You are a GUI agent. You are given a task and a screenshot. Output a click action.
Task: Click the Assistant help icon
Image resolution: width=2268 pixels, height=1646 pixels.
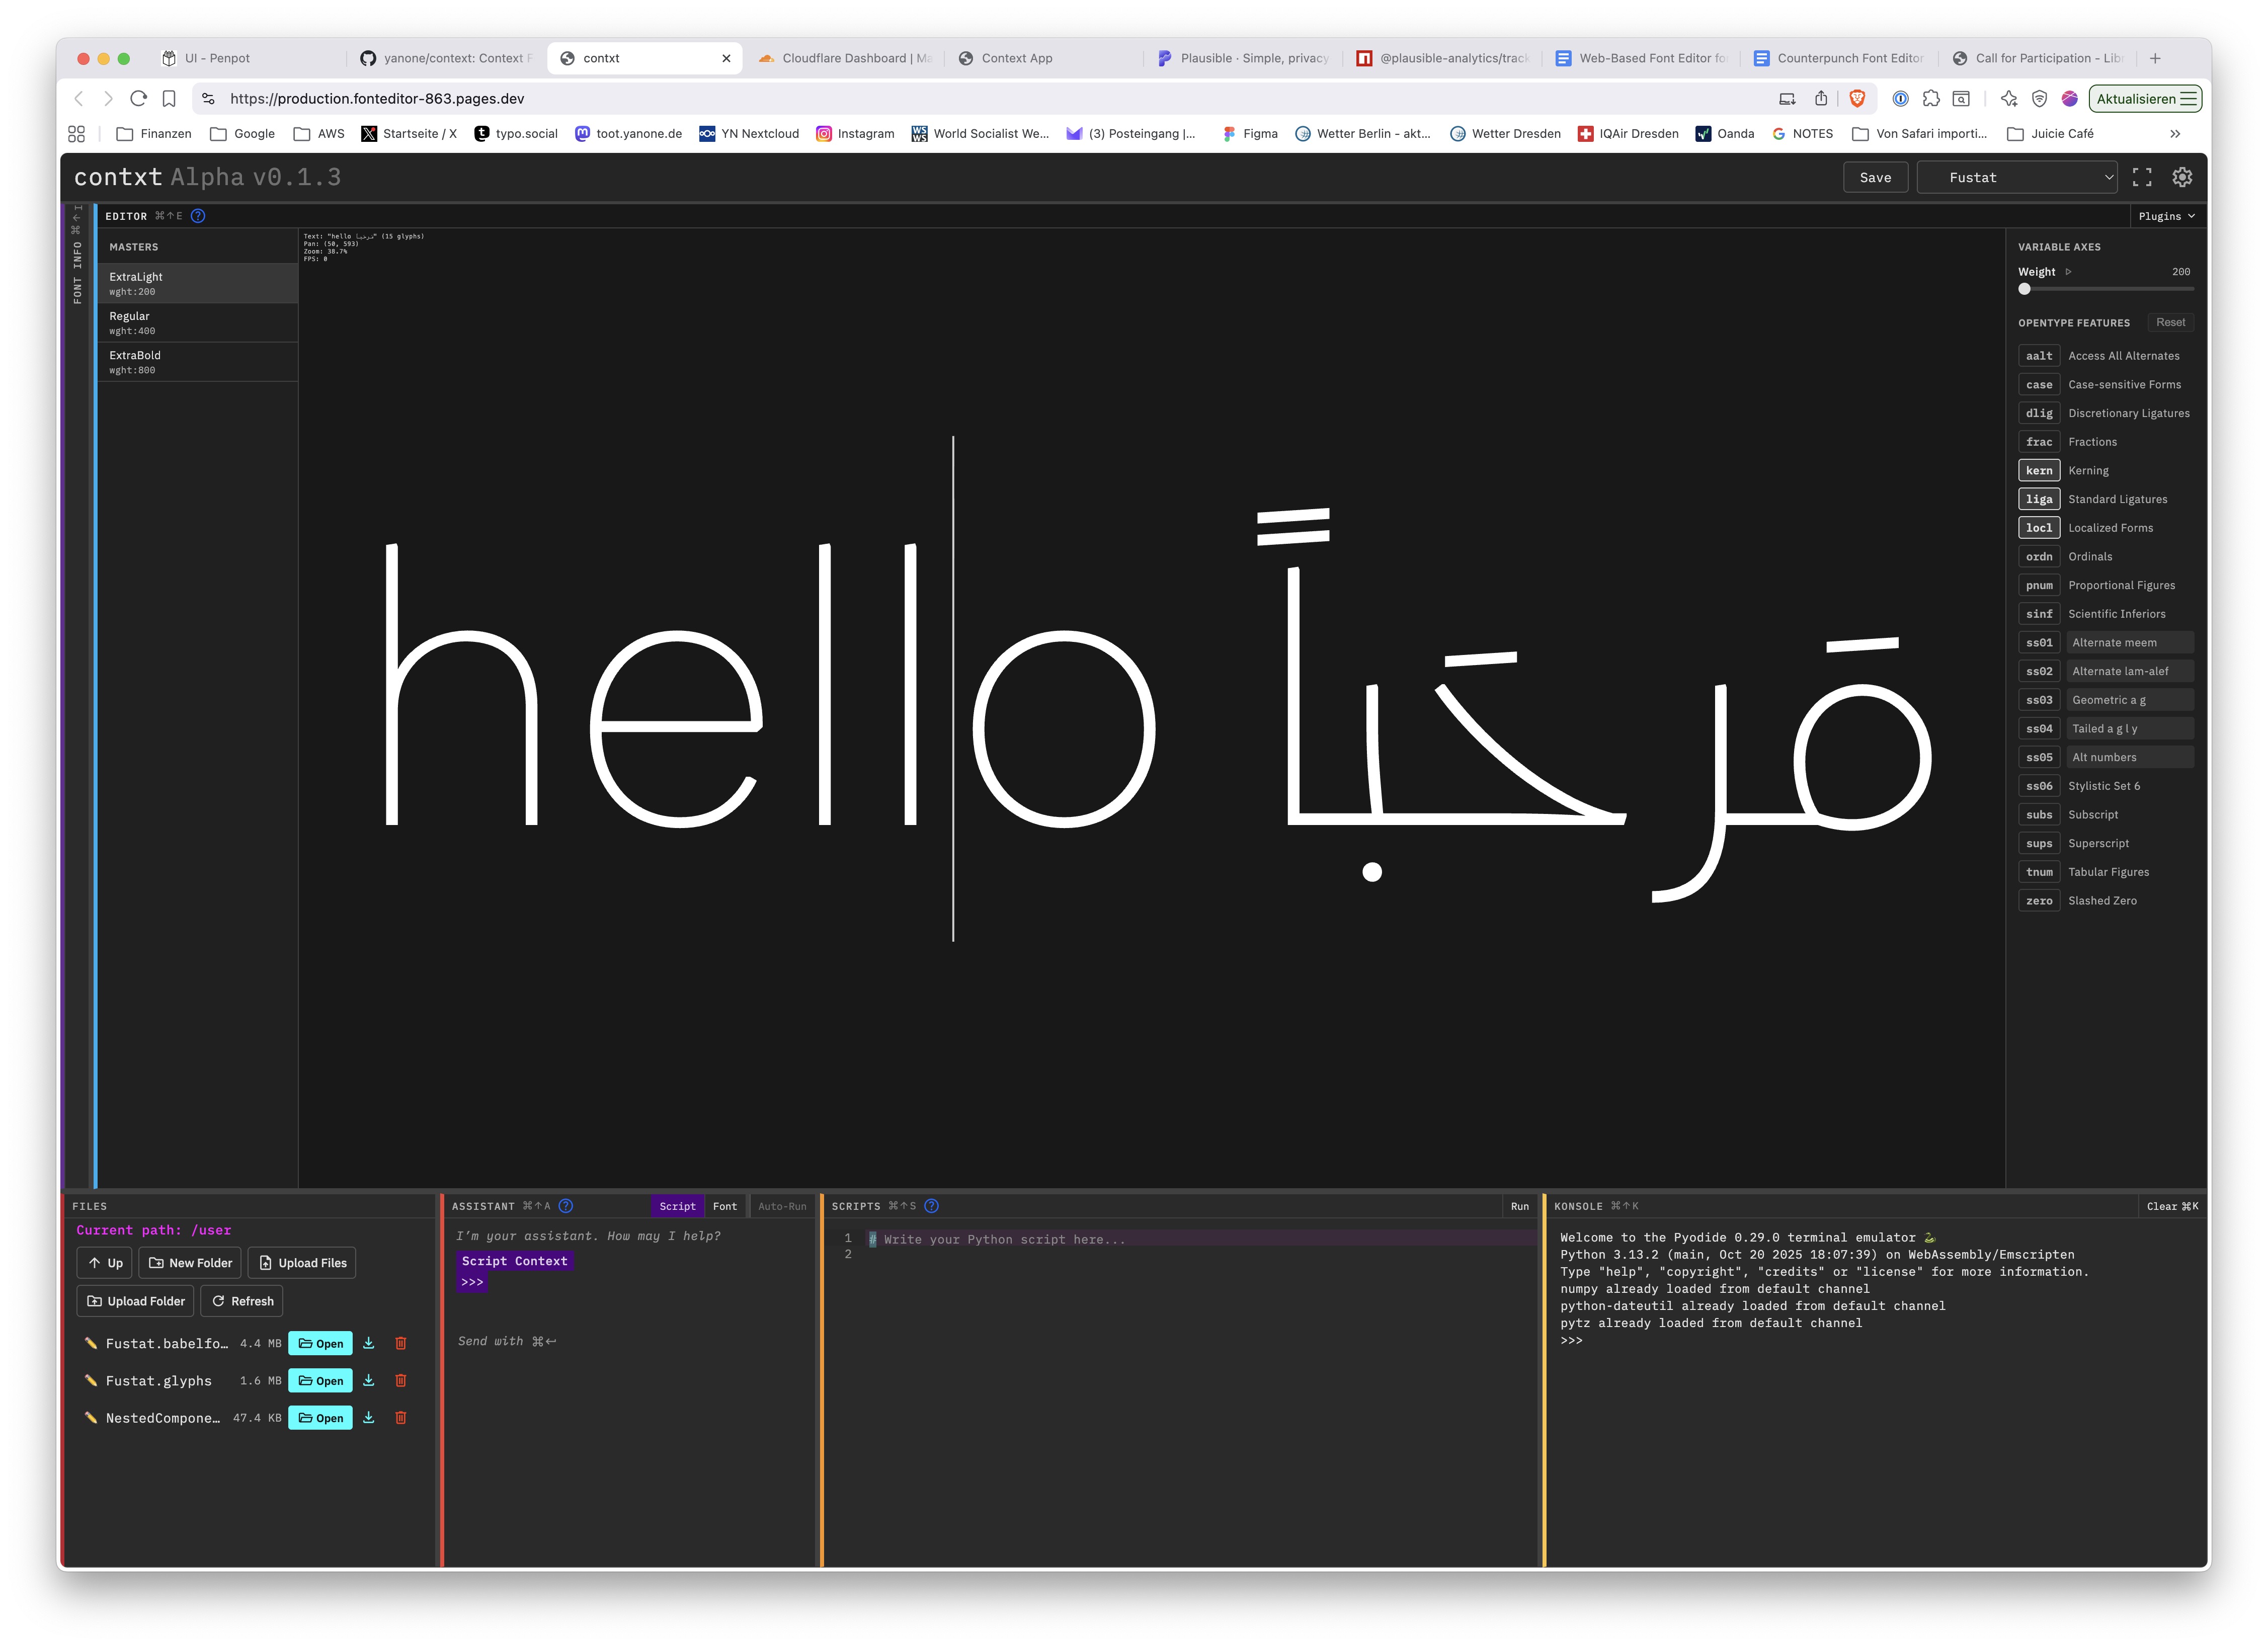566,1206
